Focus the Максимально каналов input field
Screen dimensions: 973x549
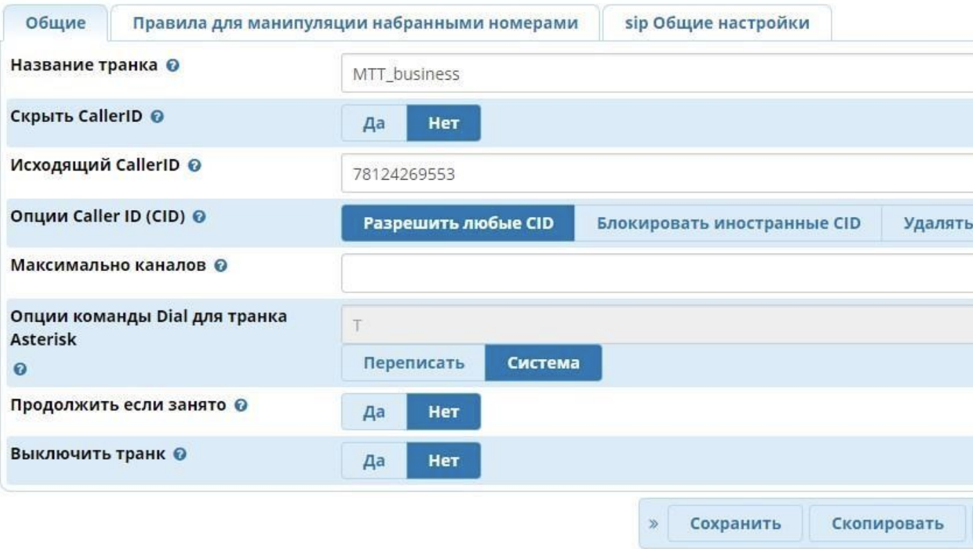tap(656, 273)
